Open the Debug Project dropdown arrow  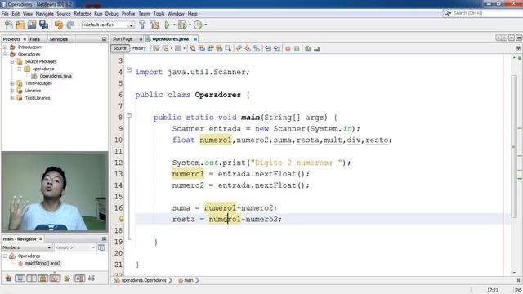[x=190, y=24]
